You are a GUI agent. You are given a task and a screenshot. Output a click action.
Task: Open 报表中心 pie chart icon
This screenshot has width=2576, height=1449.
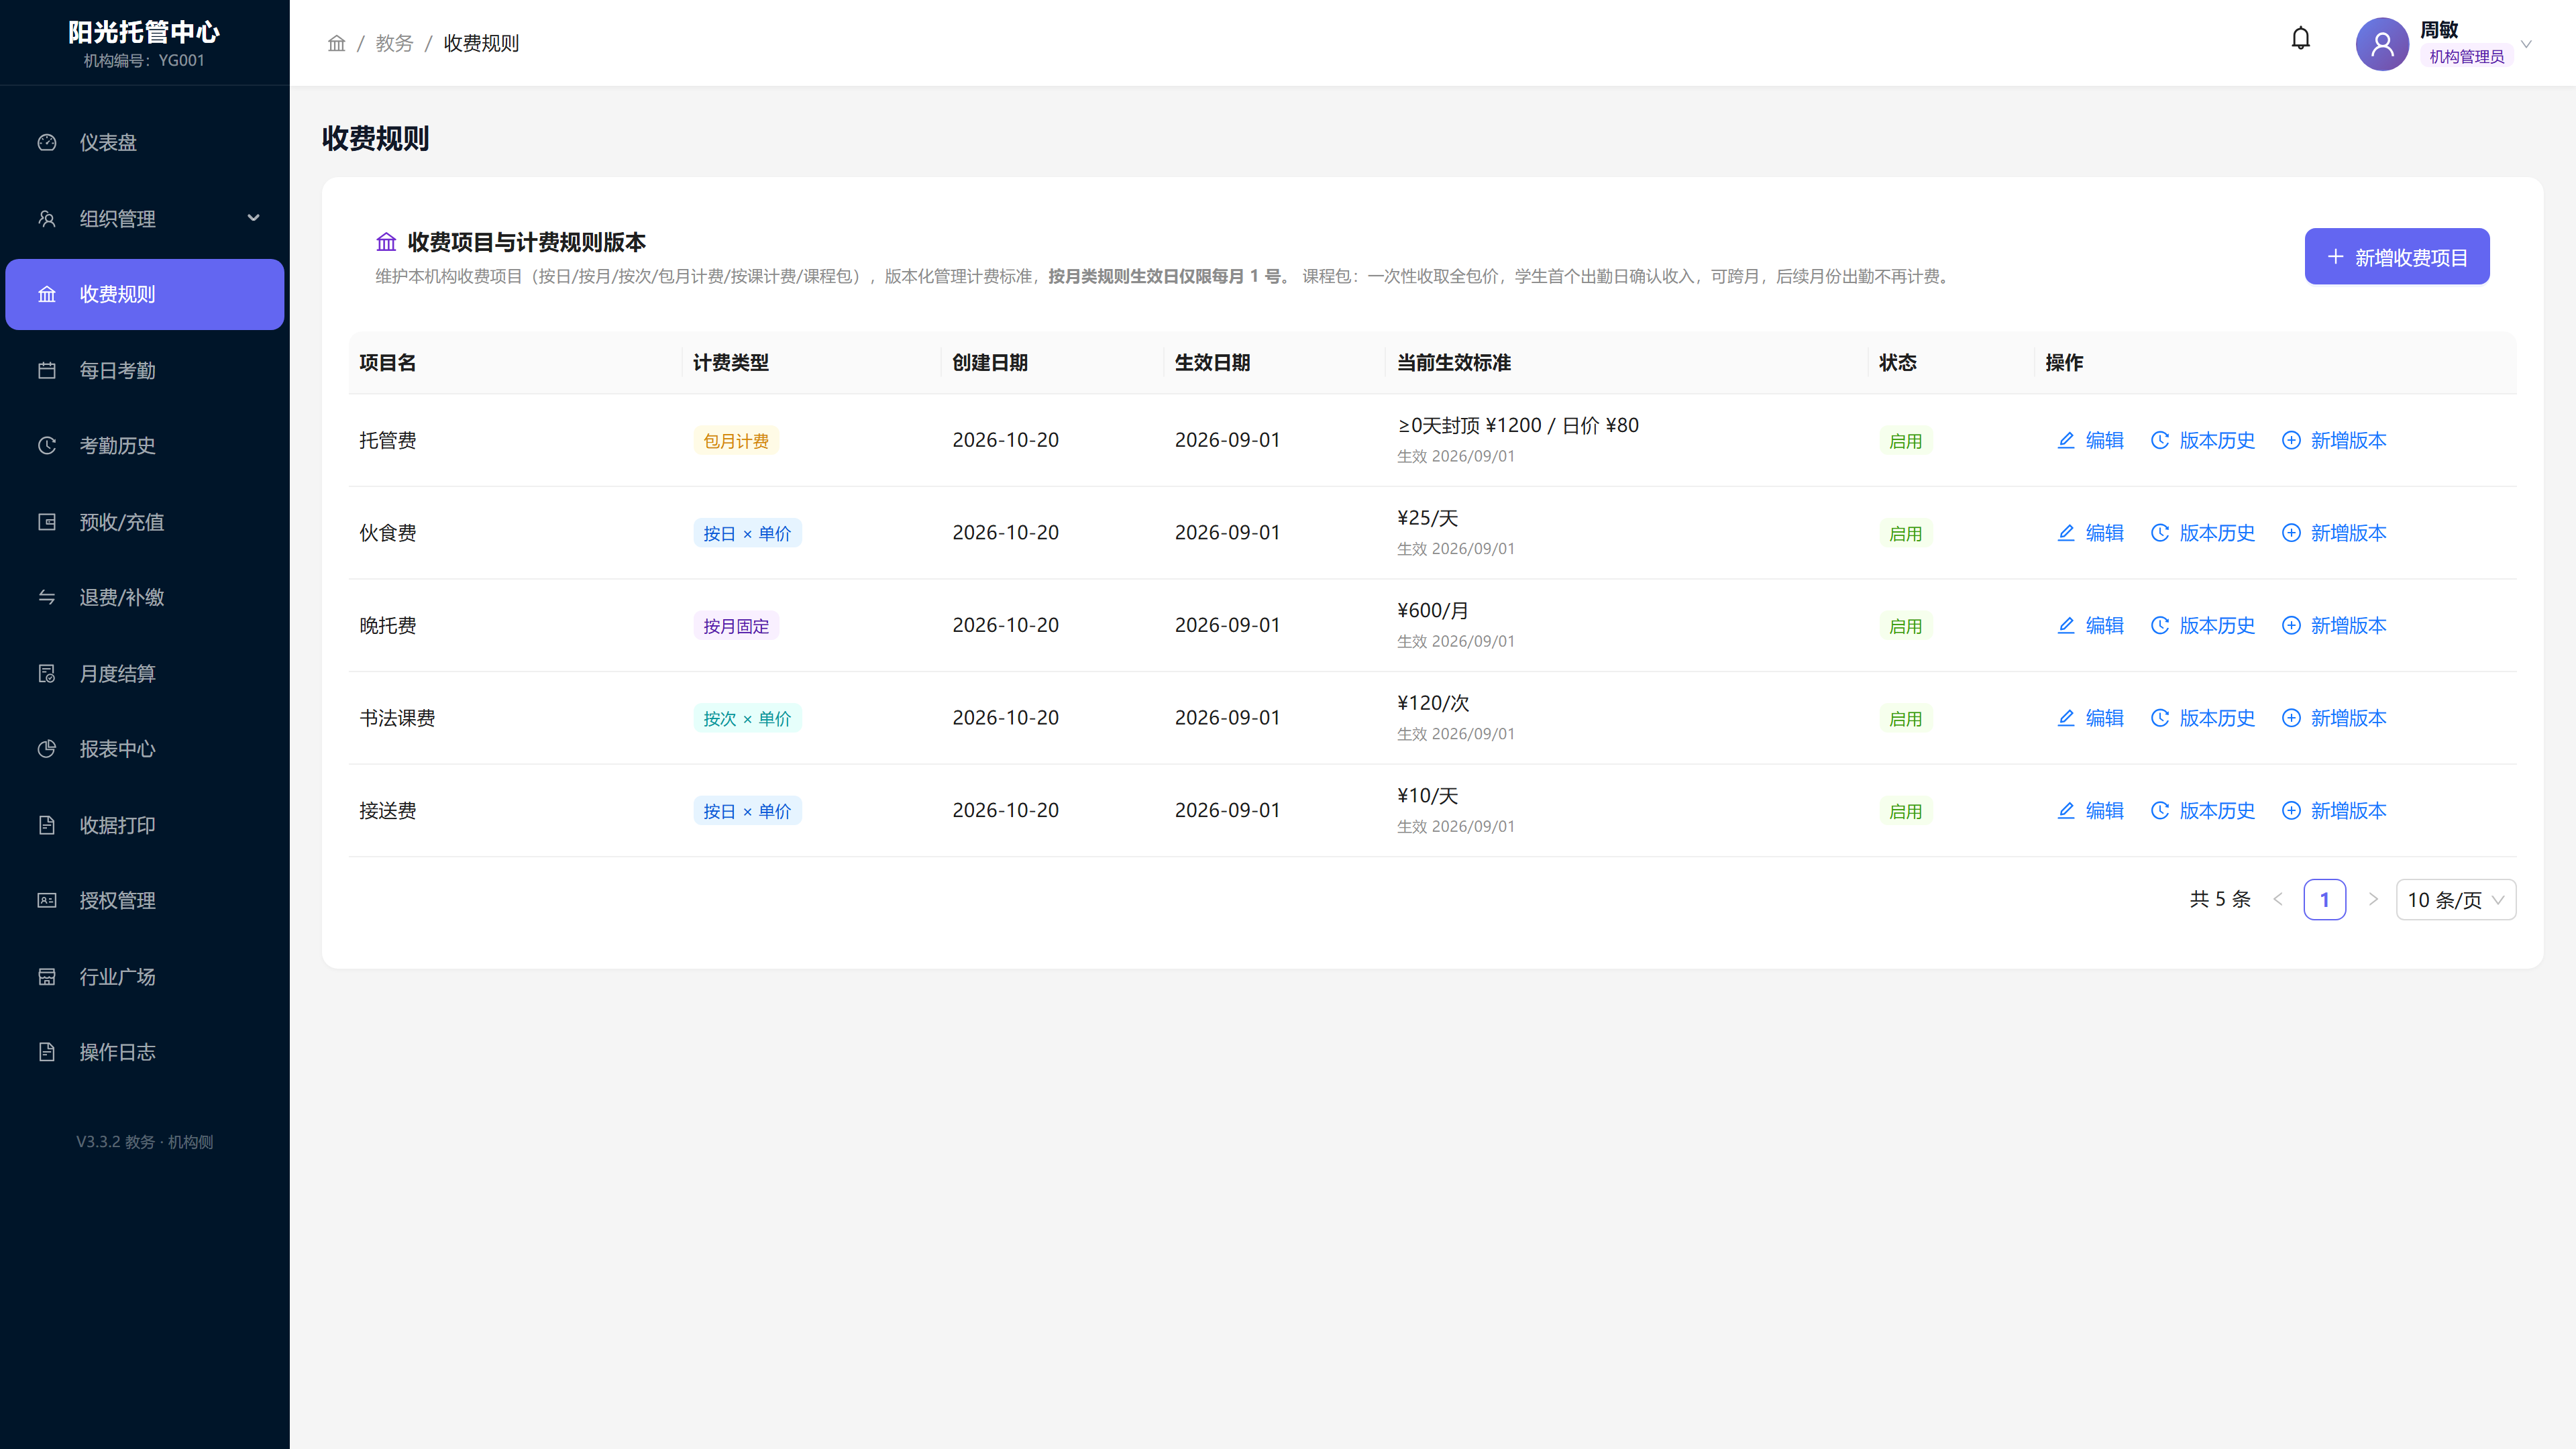pos(47,749)
